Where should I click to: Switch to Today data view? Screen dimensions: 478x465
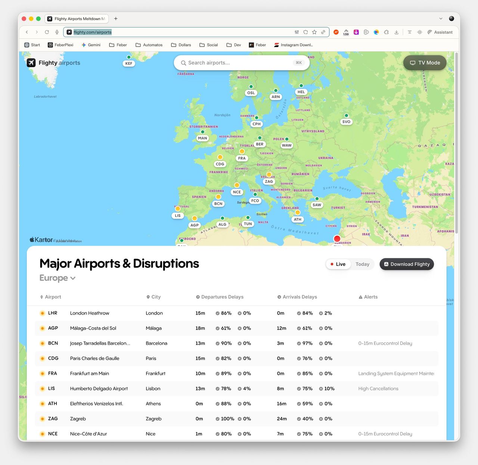tap(362, 264)
